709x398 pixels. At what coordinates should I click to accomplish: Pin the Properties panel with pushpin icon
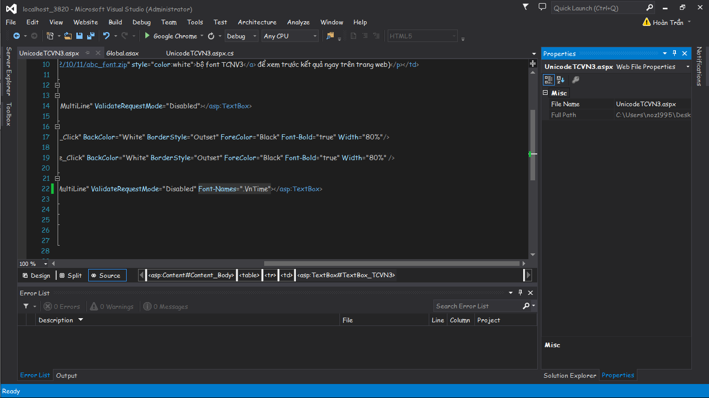coord(675,53)
